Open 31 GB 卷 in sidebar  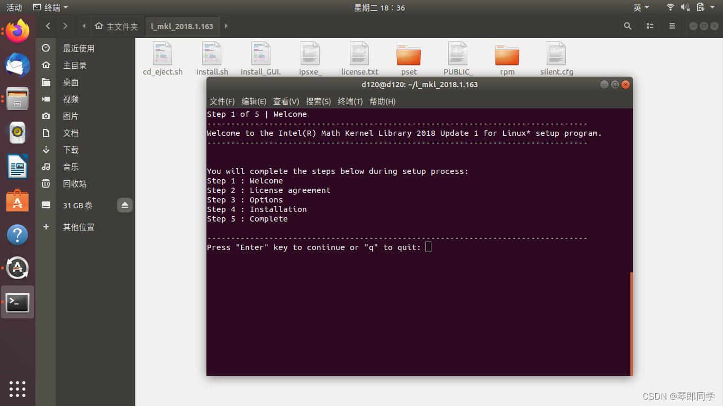[77, 205]
